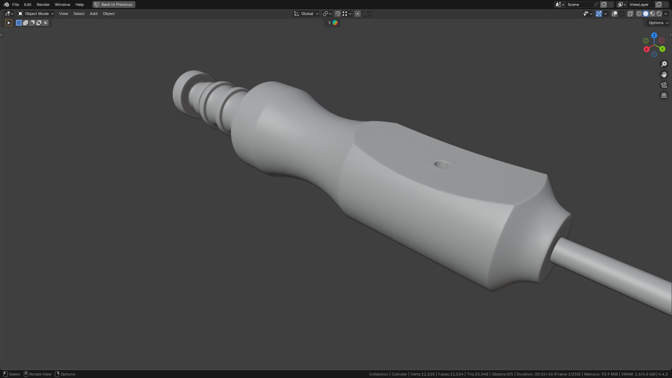
Task: Open the gizmo options dropdown arrow
Action: pyautogui.click(x=605, y=14)
